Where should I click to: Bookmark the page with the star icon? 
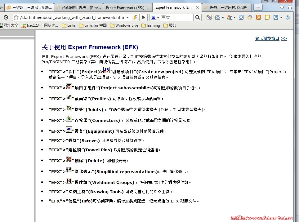pos(16,18)
